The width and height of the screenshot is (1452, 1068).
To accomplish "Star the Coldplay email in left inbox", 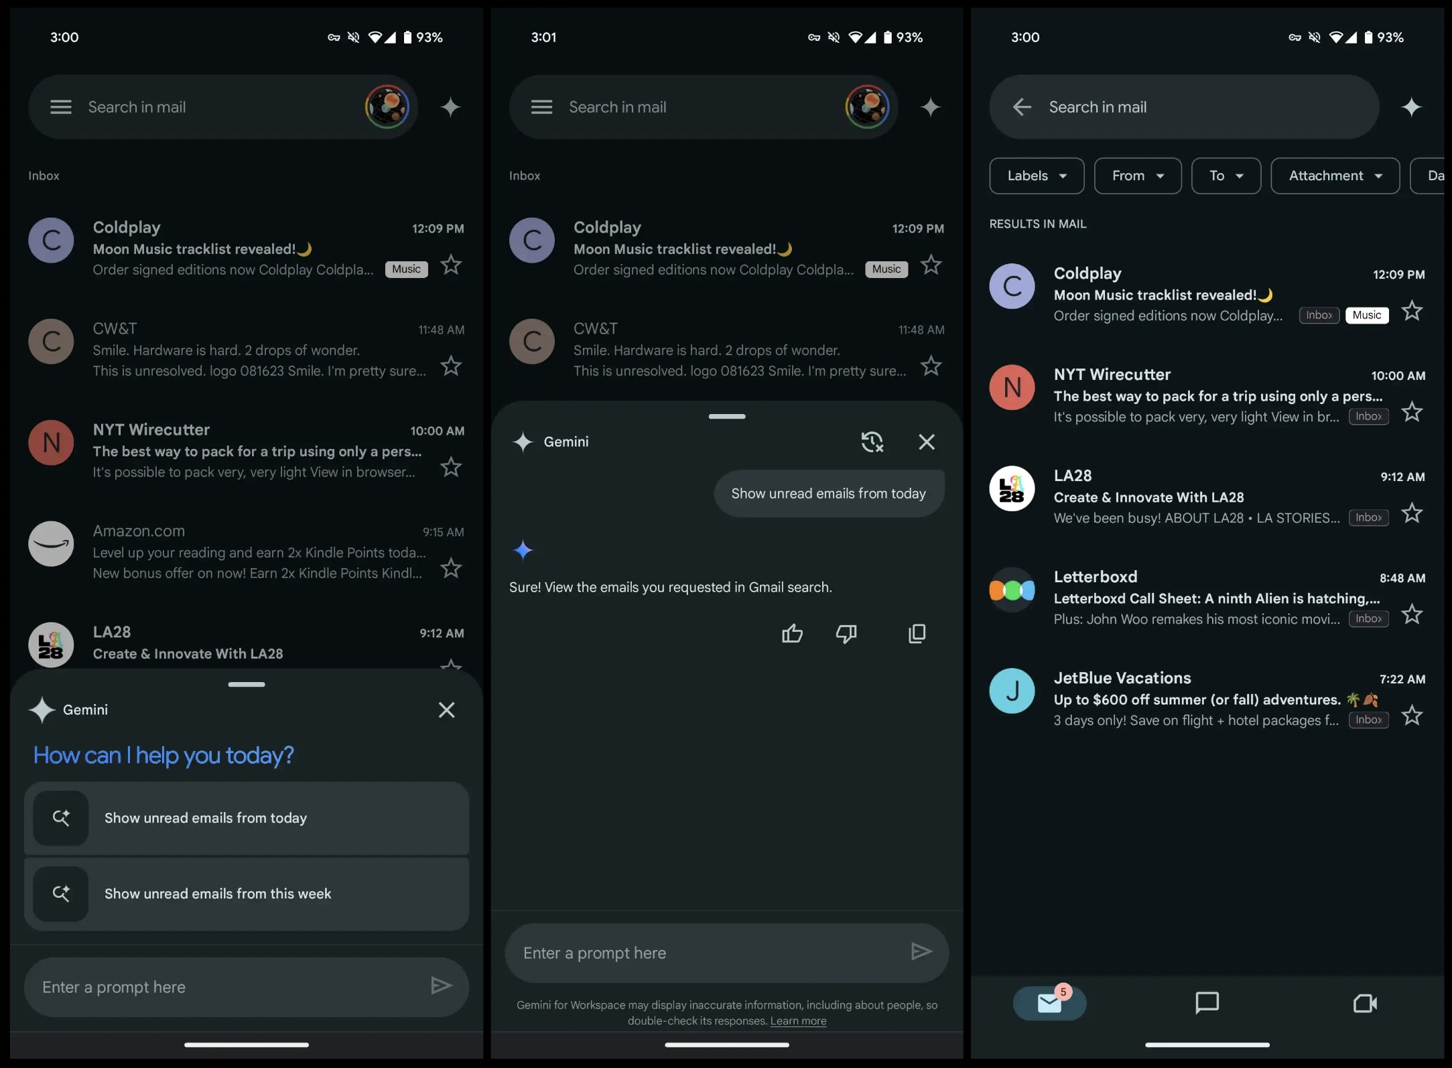I will [451, 265].
